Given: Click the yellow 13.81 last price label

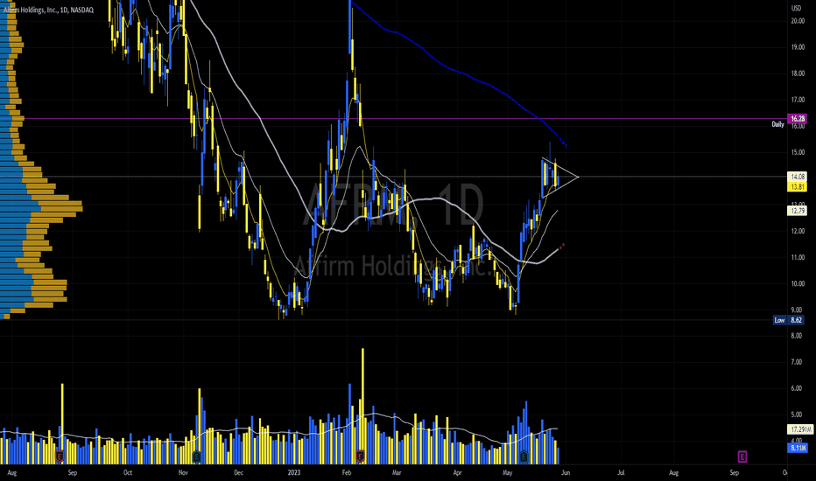Looking at the screenshot, I should pyautogui.click(x=798, y=186).
